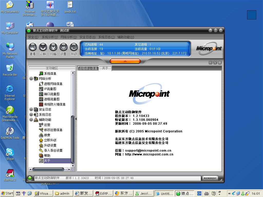Viewport: 263px width, 197px height.
Task: Select 进程网络信息 tree entry
Action: click(51, 84)
